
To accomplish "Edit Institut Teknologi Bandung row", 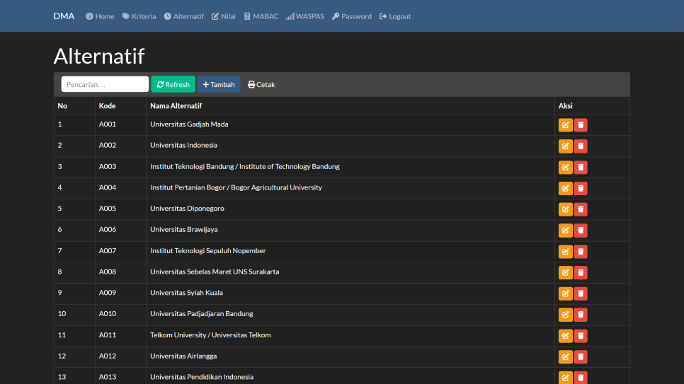I will click(565, 168).
